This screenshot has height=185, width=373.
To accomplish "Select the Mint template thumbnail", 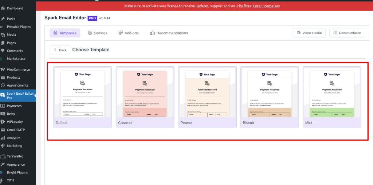I will click(x=332, y=92).
